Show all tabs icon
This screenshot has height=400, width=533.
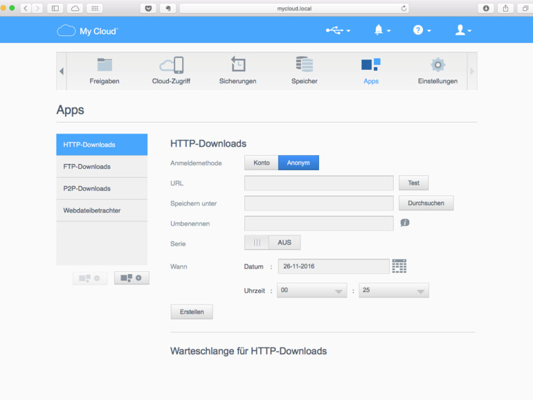click(x=525, y=8)
